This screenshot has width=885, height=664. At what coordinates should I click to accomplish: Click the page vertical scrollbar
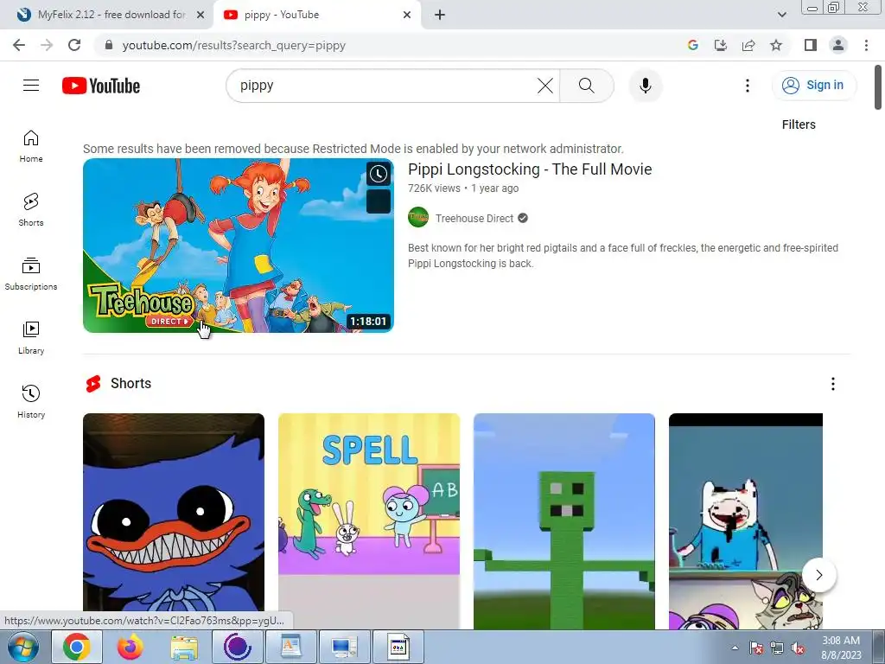click(x=878, y=87)
